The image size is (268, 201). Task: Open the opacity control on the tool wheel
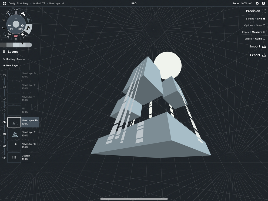point(22,25)
